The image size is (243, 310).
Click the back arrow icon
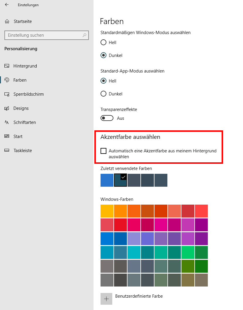pos(7,5)
